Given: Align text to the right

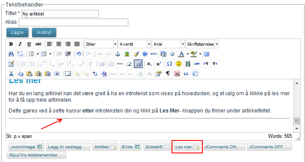Looking at the screenshot, I should 68,44.
